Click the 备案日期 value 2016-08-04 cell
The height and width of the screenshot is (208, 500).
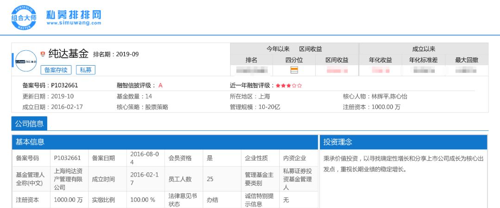(x=145, y=158)
